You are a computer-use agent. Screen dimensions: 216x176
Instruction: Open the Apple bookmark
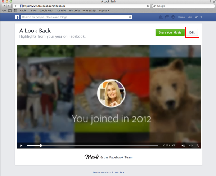point(23,10)
